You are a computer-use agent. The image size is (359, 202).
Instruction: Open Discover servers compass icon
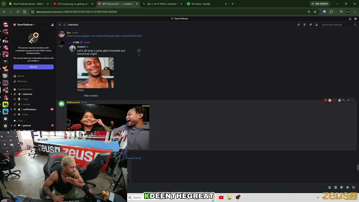(5, 126)
